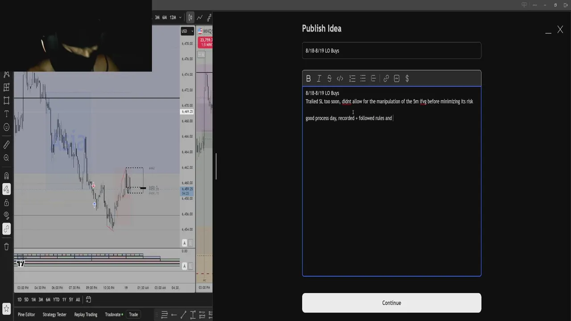This screenshot has height=321, width=571.
Task: Open the Pine Editor tab
Action: pyautogui.click(x=26, y=314)
